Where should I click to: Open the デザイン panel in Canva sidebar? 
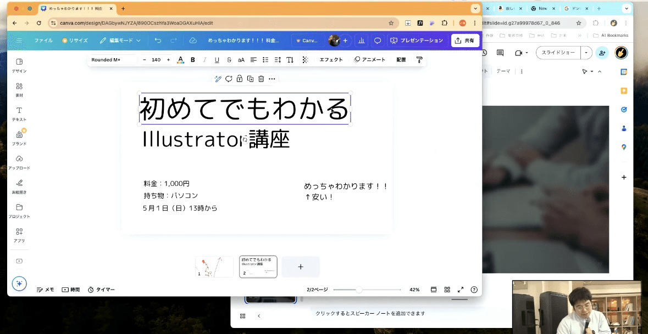(19, 65)
